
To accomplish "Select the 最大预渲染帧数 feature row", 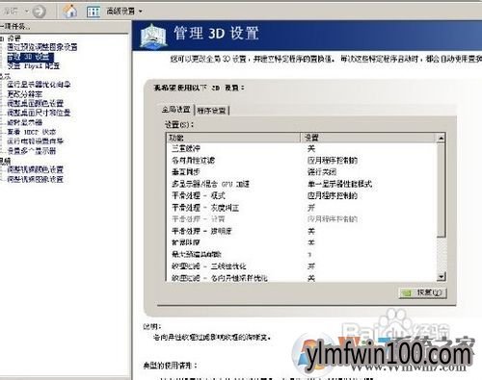I will [x=302, y=255].
